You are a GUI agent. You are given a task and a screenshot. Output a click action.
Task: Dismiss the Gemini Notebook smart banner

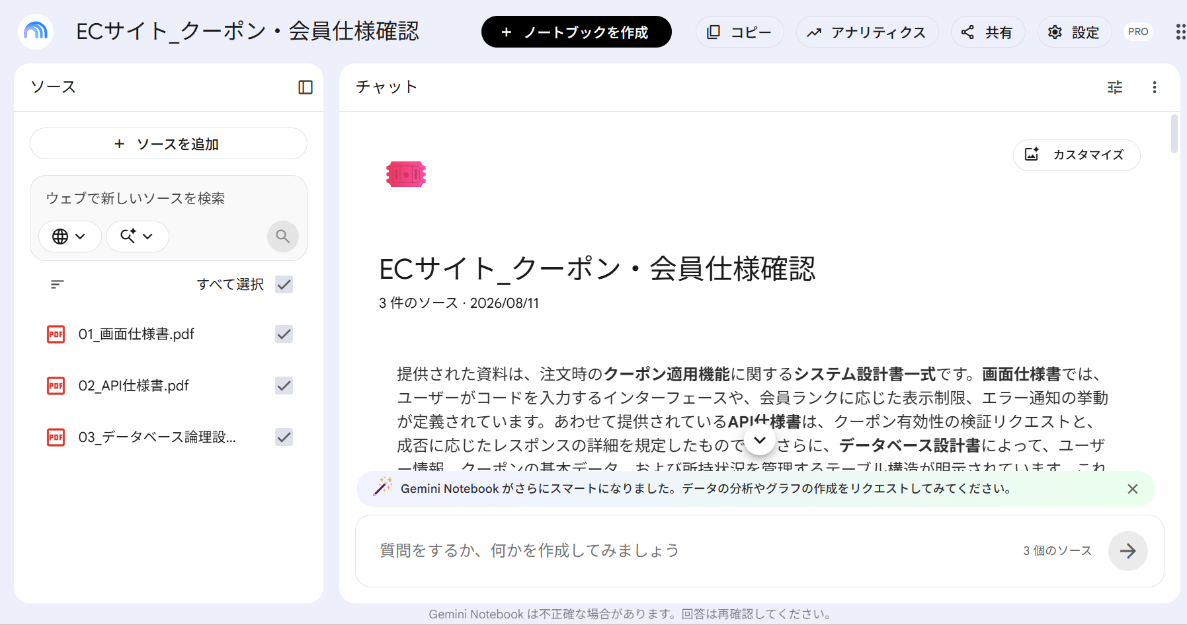[x=1133, y=489]
